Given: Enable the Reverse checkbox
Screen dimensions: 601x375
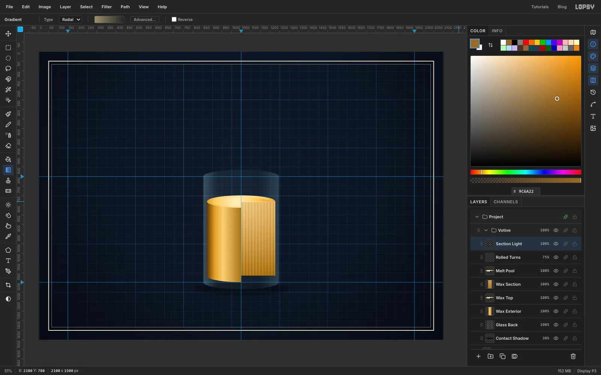Looking at the screenshot, I should tap(174, 19).
